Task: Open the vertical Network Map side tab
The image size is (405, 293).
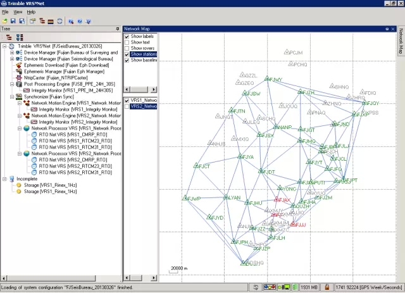Action: 401,41
